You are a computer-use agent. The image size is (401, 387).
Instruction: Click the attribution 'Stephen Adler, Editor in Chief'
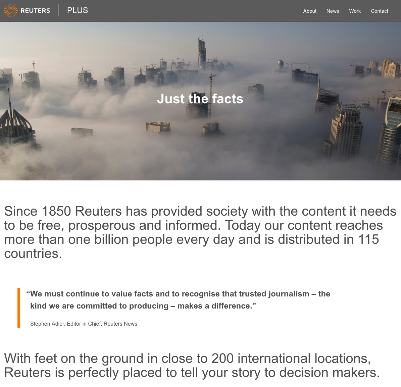tap(84, 324)
